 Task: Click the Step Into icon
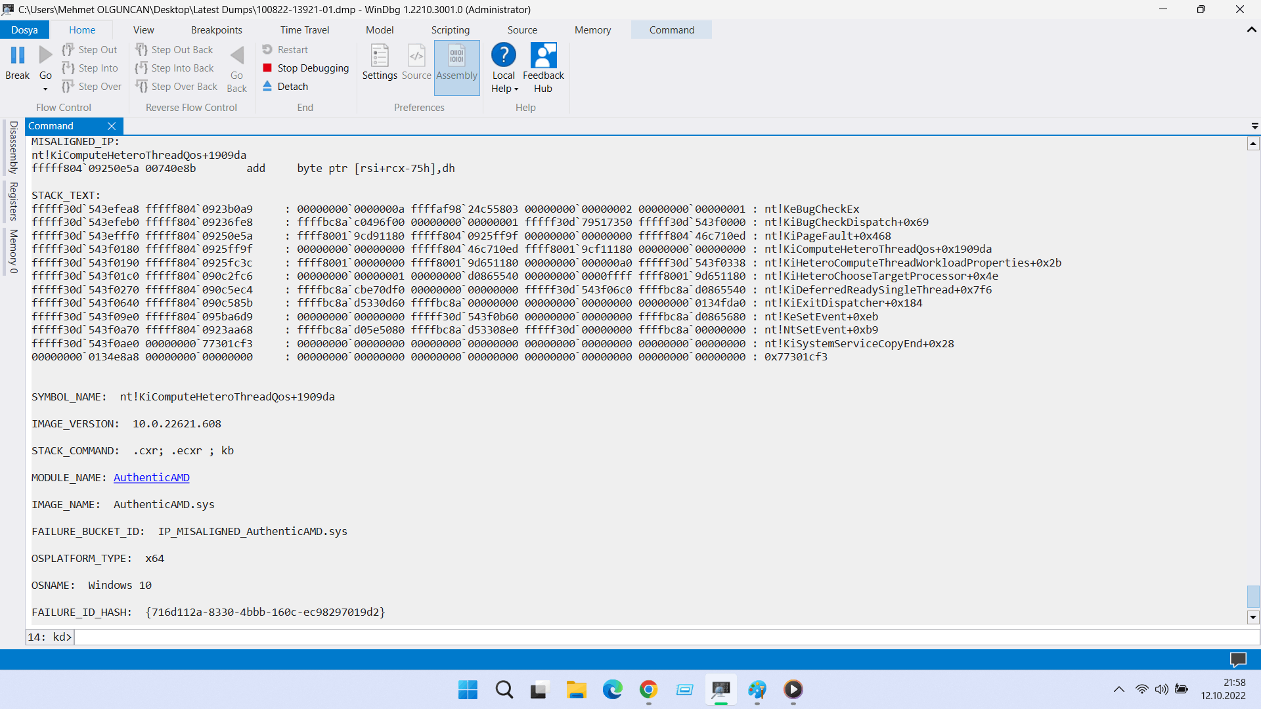coord(68,68)
